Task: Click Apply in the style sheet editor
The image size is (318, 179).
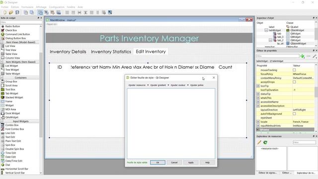Action: click(x=191, y=163)
